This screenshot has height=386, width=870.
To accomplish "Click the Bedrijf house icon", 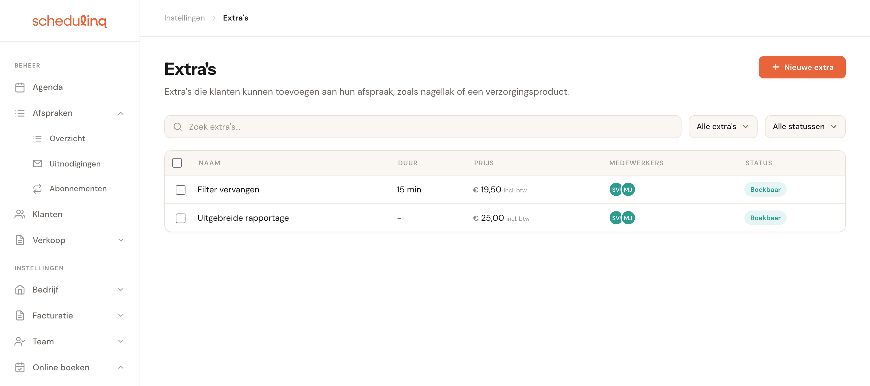I will (x=20, y=289).
